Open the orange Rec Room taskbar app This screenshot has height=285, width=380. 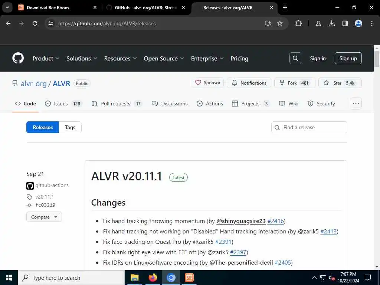click(x=189, y=278)
